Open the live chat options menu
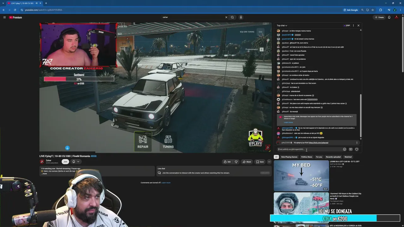Viewport: 404px width, 227px height. [353, 26]
